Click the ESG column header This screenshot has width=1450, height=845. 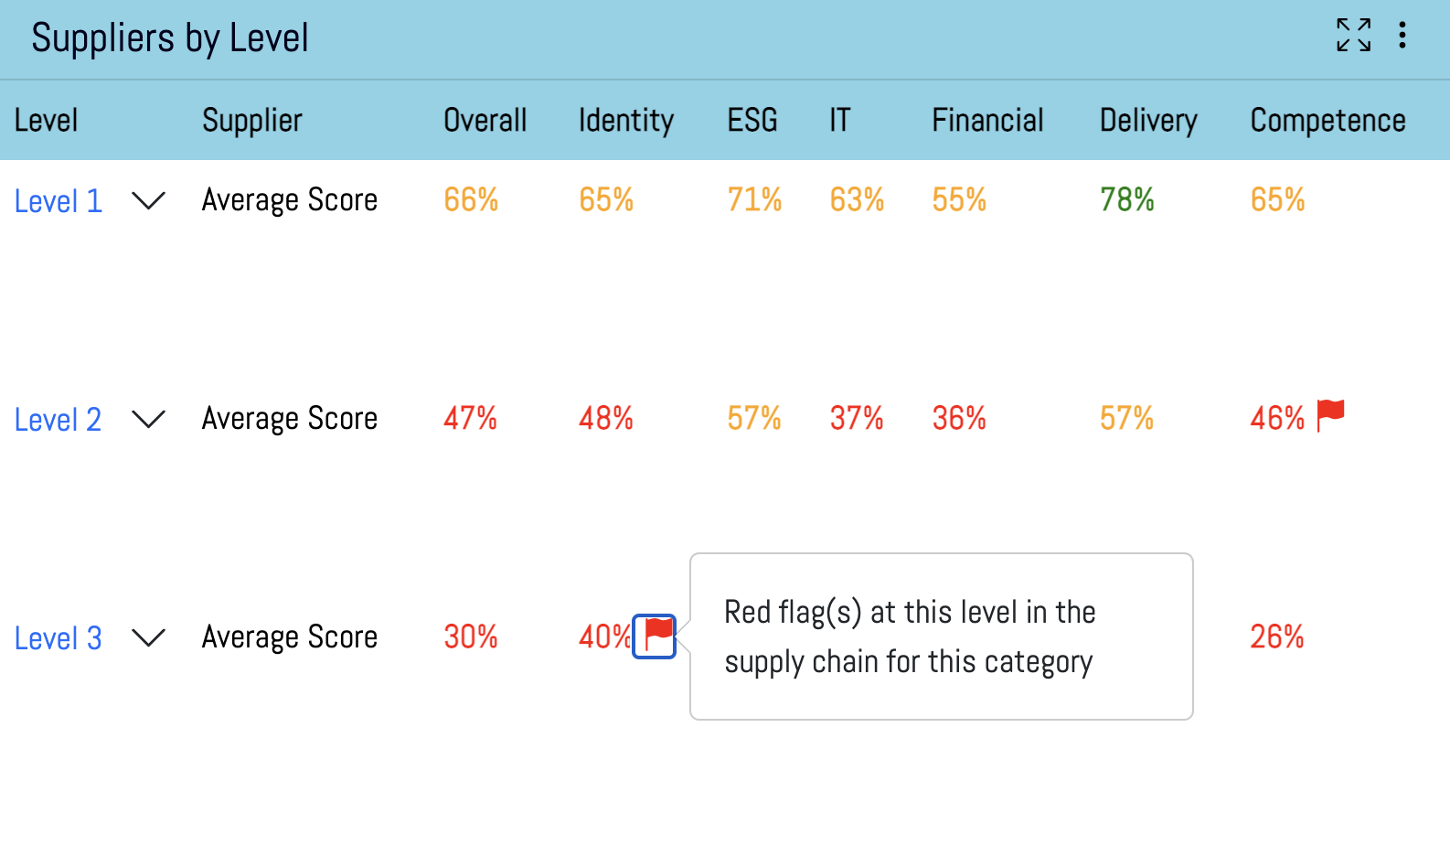(752, 121)
